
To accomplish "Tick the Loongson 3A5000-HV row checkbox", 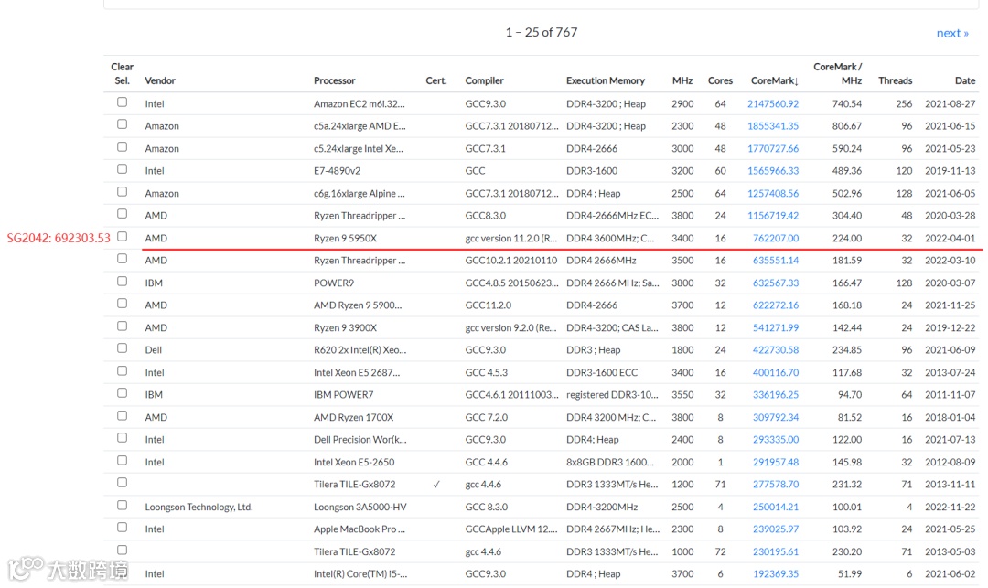I will pyautogui.click(x=123, y=505).
